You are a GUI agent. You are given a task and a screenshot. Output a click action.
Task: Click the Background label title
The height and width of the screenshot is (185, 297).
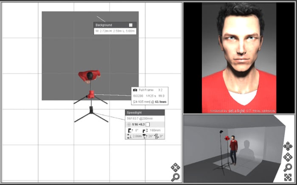[104, 25]
